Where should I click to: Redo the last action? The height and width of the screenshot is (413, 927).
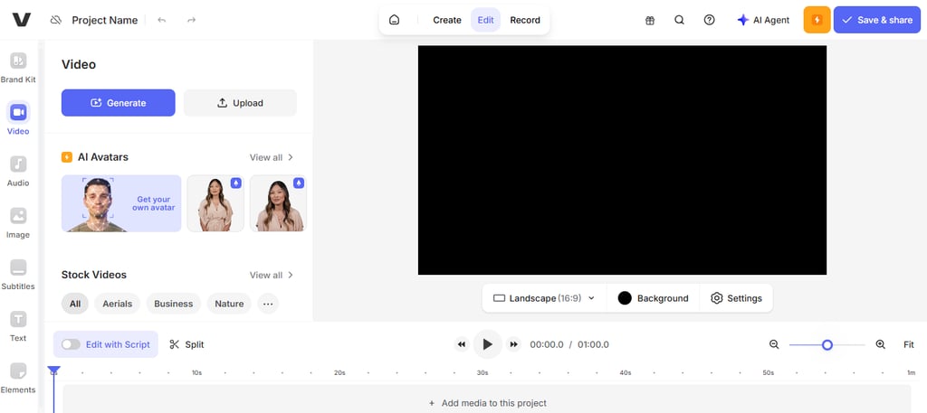[x=191, y=20]
